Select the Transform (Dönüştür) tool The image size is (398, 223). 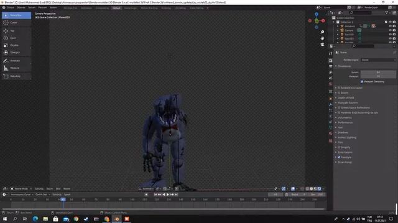pyautogui.click(x=16, y=53)
